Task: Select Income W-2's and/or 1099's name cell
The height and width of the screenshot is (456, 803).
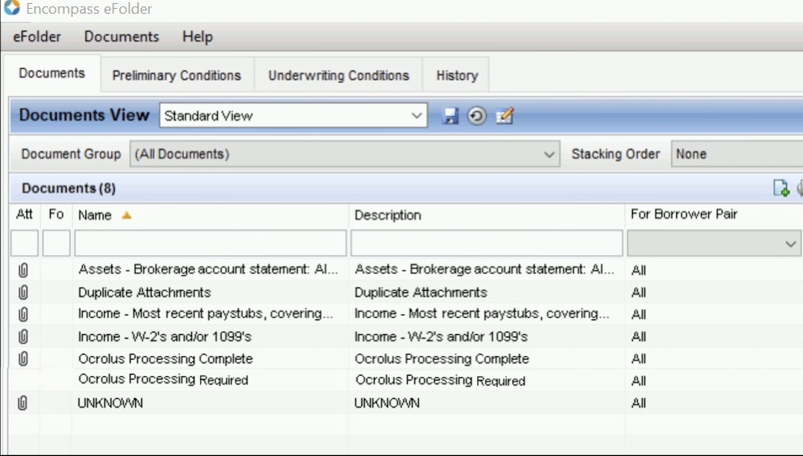Action: 165,337
